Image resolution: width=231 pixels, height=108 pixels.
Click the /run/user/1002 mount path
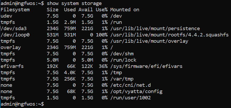(x=130, y=98)
